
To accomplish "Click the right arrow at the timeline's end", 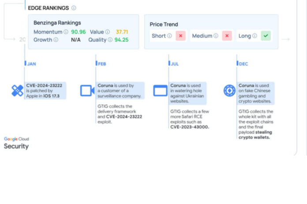I will click(x=286, y=40).
